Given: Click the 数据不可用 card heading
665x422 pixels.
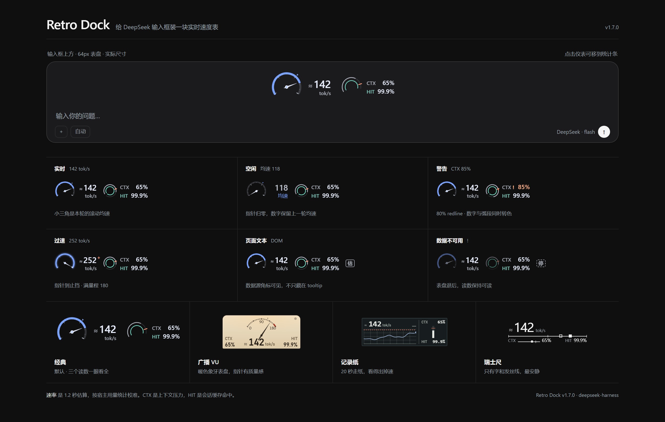Looking at the screenshot, I should point(449,241).
